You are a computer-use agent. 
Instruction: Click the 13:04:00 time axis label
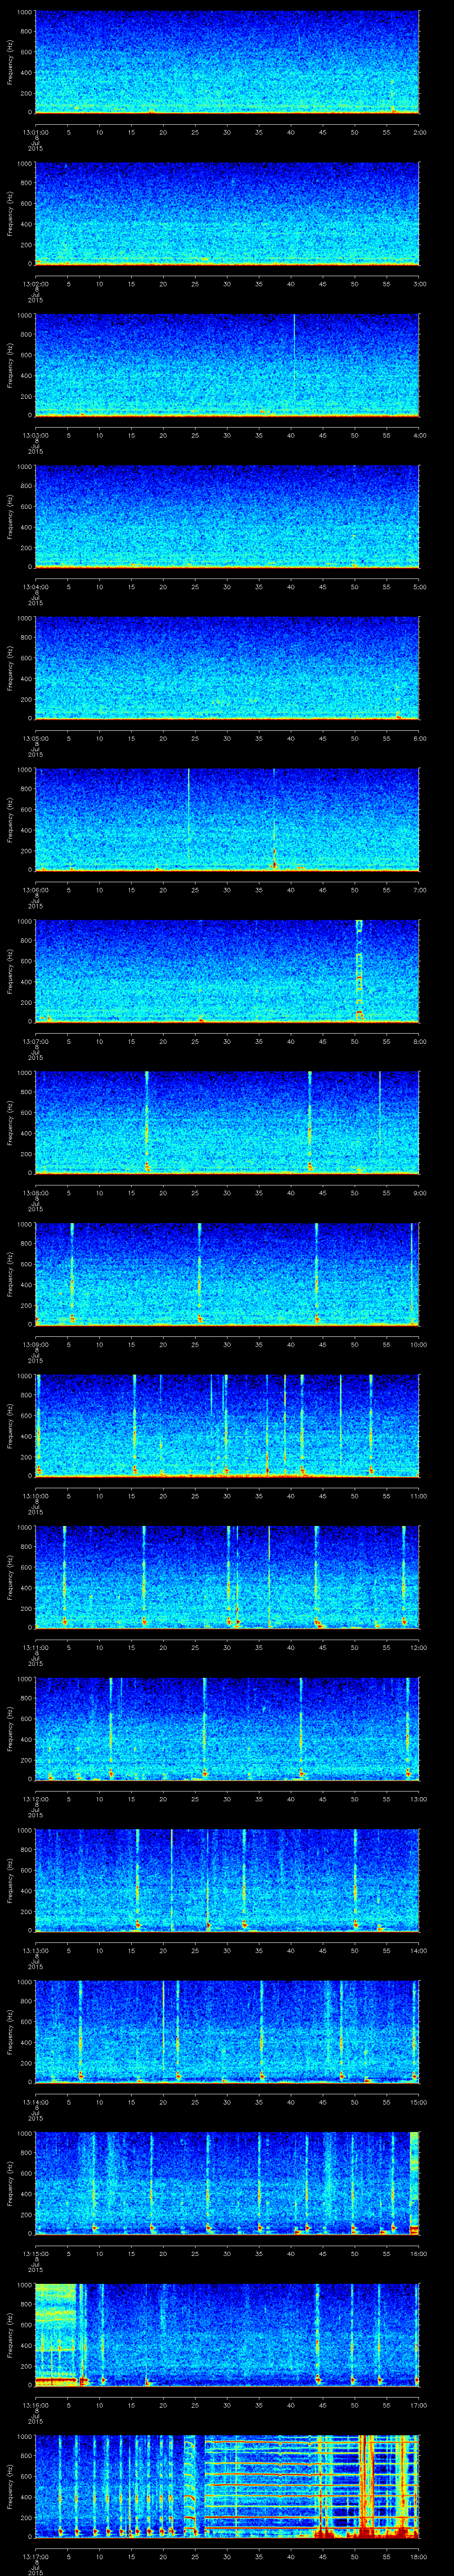pos(35,586)
